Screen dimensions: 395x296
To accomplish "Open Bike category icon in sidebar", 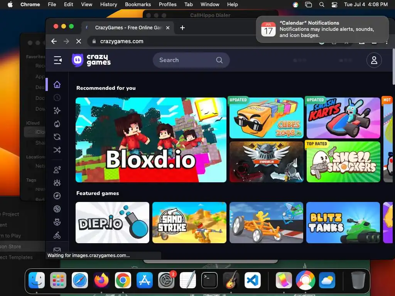I will point(57,235).
